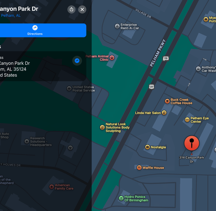Open the American Family Care marker
Viewport: 216px width, 211px height.
click(x=52, y=187)
